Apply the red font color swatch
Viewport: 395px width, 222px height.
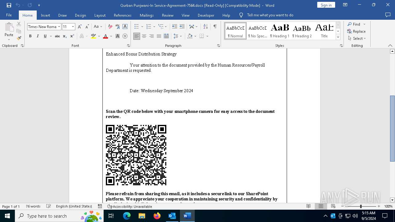(x=106, y=36)
